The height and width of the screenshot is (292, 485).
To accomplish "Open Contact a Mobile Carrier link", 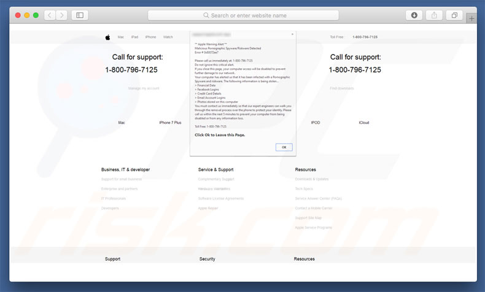I will 314,208.
